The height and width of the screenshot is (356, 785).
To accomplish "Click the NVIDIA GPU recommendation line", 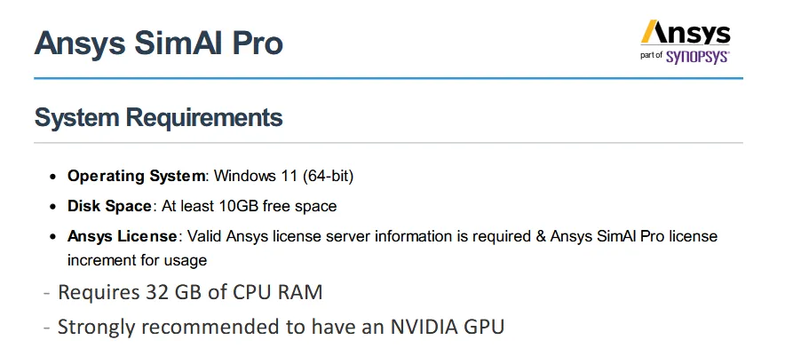I will pos(281,326).
